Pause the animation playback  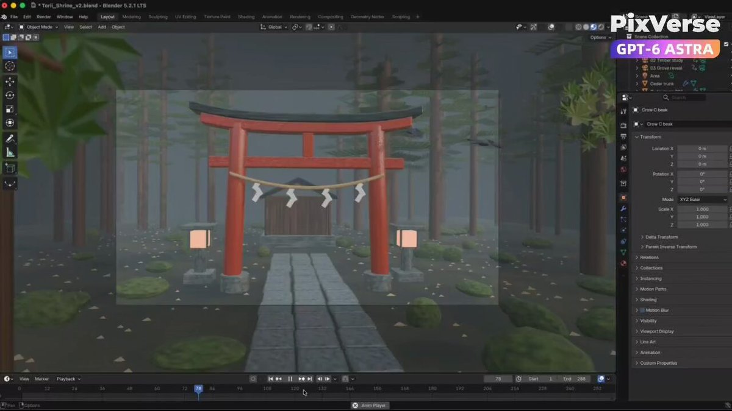[290, 379]
